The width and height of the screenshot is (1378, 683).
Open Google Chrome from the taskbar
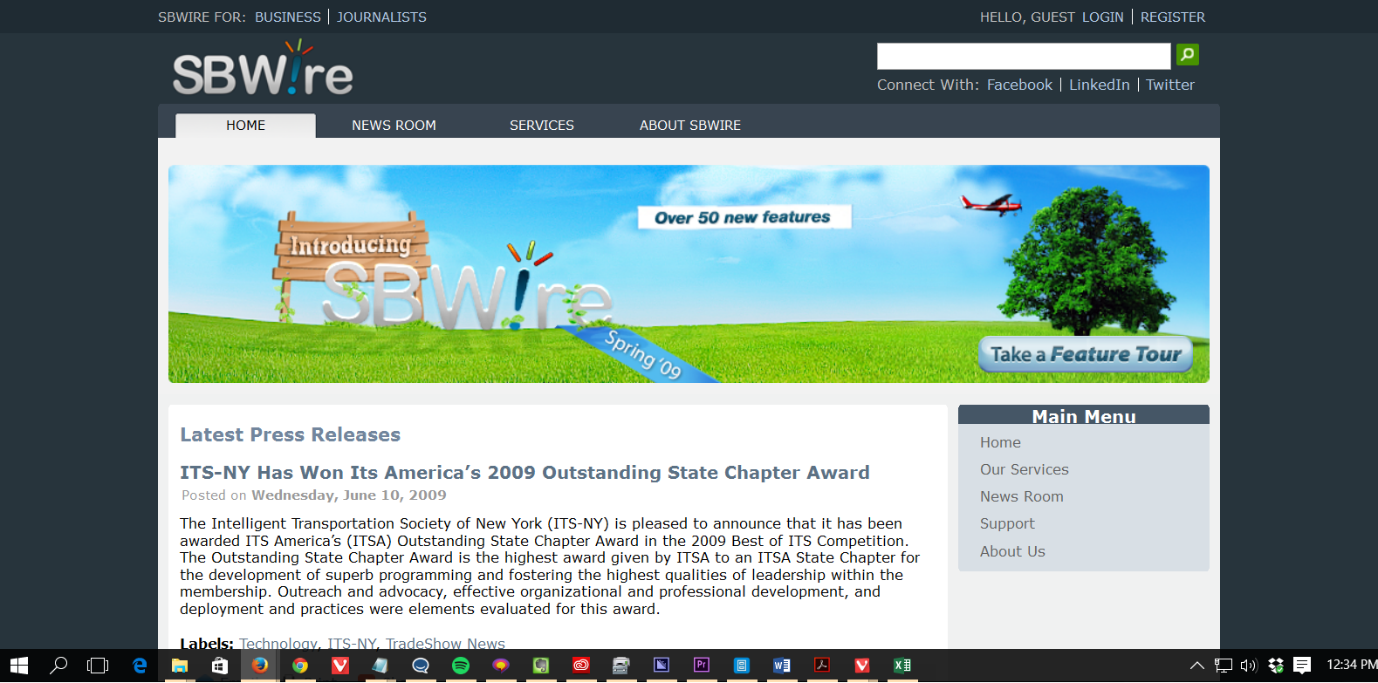(x=300, y=666)
